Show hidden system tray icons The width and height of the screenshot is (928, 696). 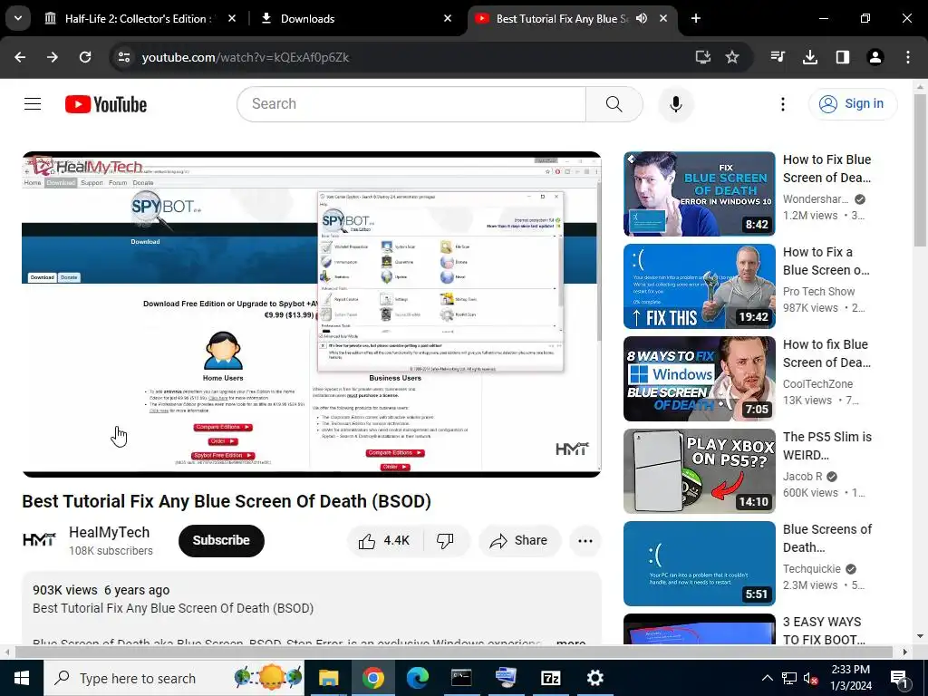[767, 678]
